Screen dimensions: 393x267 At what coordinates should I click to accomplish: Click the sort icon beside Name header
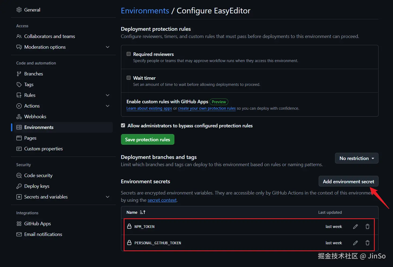click(x=142, y=212)
